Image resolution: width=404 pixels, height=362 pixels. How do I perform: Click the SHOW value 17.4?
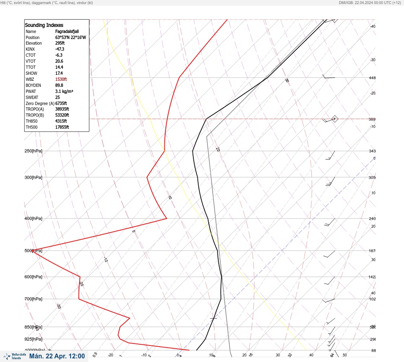pyautogui.click(x=59, y=73)
